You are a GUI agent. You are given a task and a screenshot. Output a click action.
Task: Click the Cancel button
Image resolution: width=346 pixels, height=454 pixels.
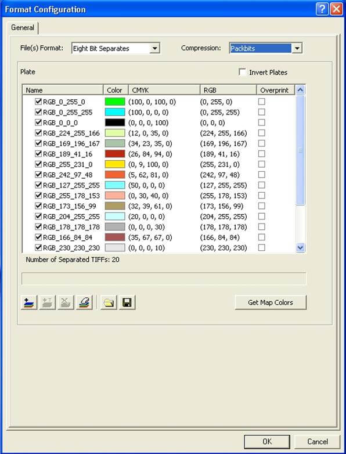[x=318, y=442]
